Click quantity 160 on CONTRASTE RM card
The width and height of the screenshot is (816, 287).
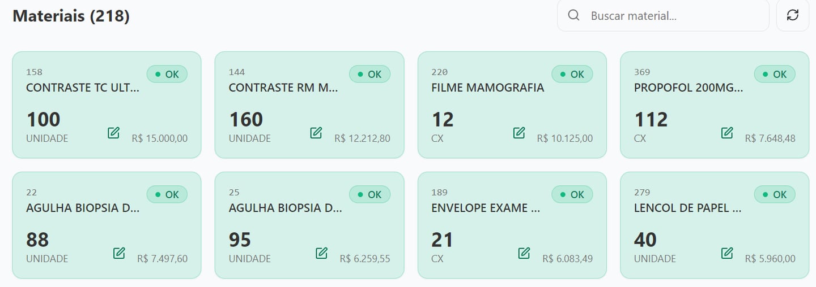(x=246, y=120)
